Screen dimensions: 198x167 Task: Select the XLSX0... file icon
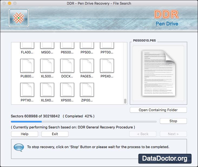[47, 90]
